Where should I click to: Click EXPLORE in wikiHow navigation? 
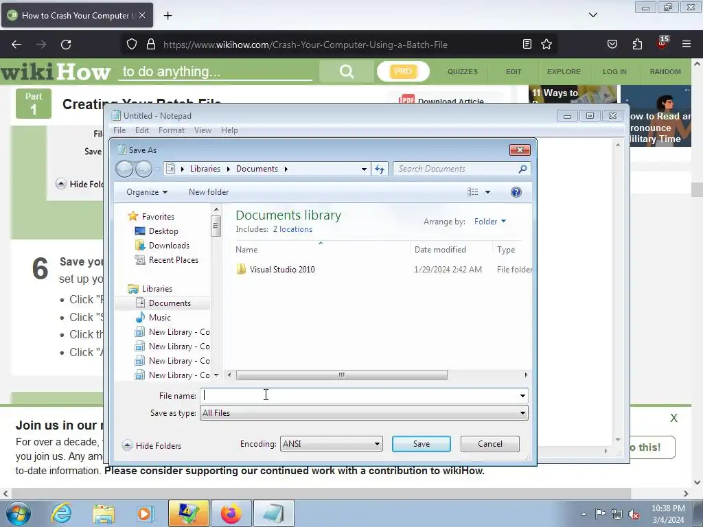pyautogui.click(x=564, y=71)
